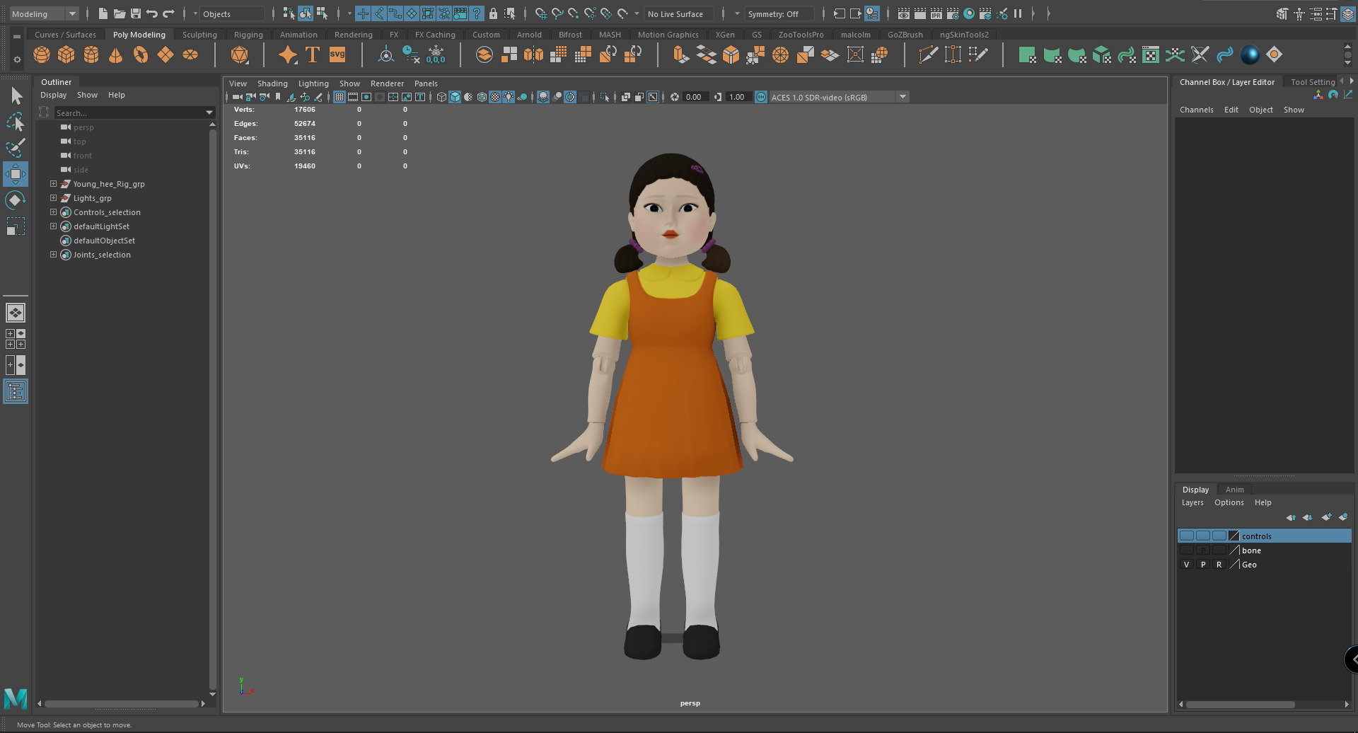The height and width of the screenshot is (733, 1358).
Task: Open the Hypershade icon in status line
Action: tap(969, 13)
